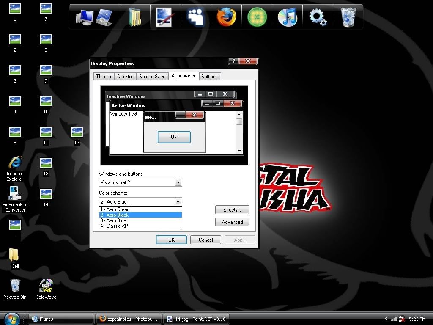This screenshot has width=433, height=325.
Task: Launch iTunes from the dock
Action: [288, 17]
